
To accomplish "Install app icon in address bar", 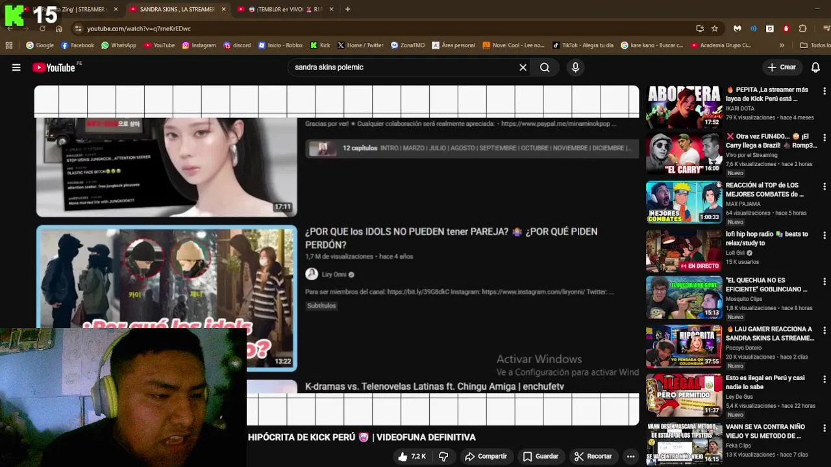I will 699,29.
